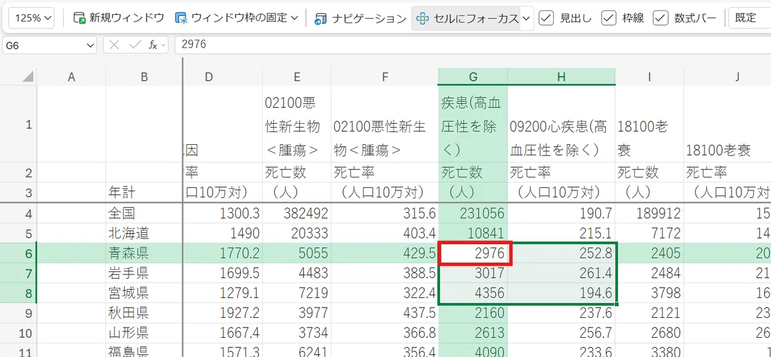771x357 pixels.
Task: Click the cell with value 2680
Action: coord(650,334)
